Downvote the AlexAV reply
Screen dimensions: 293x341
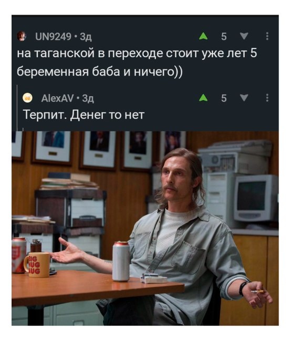[x=244, y=98]
